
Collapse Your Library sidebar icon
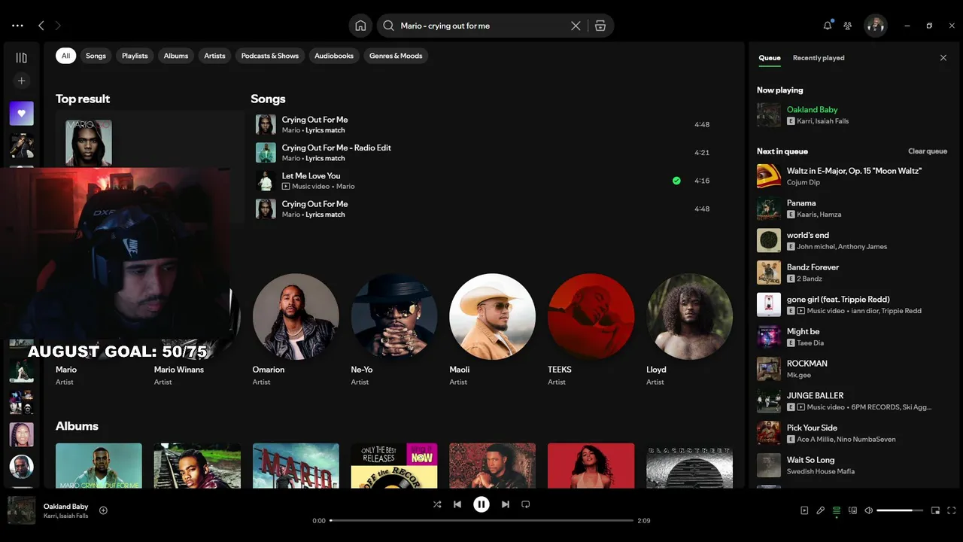21,58
